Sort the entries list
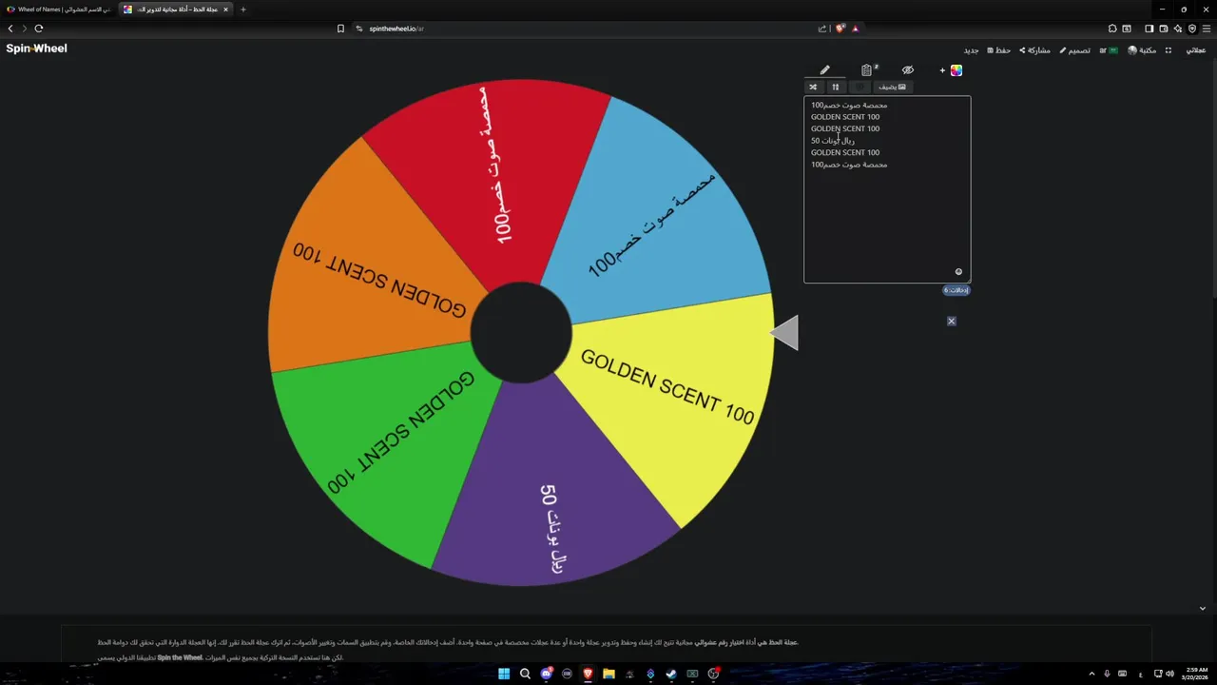This screenshot has height=685, width=1217. [x=836, y=87]
